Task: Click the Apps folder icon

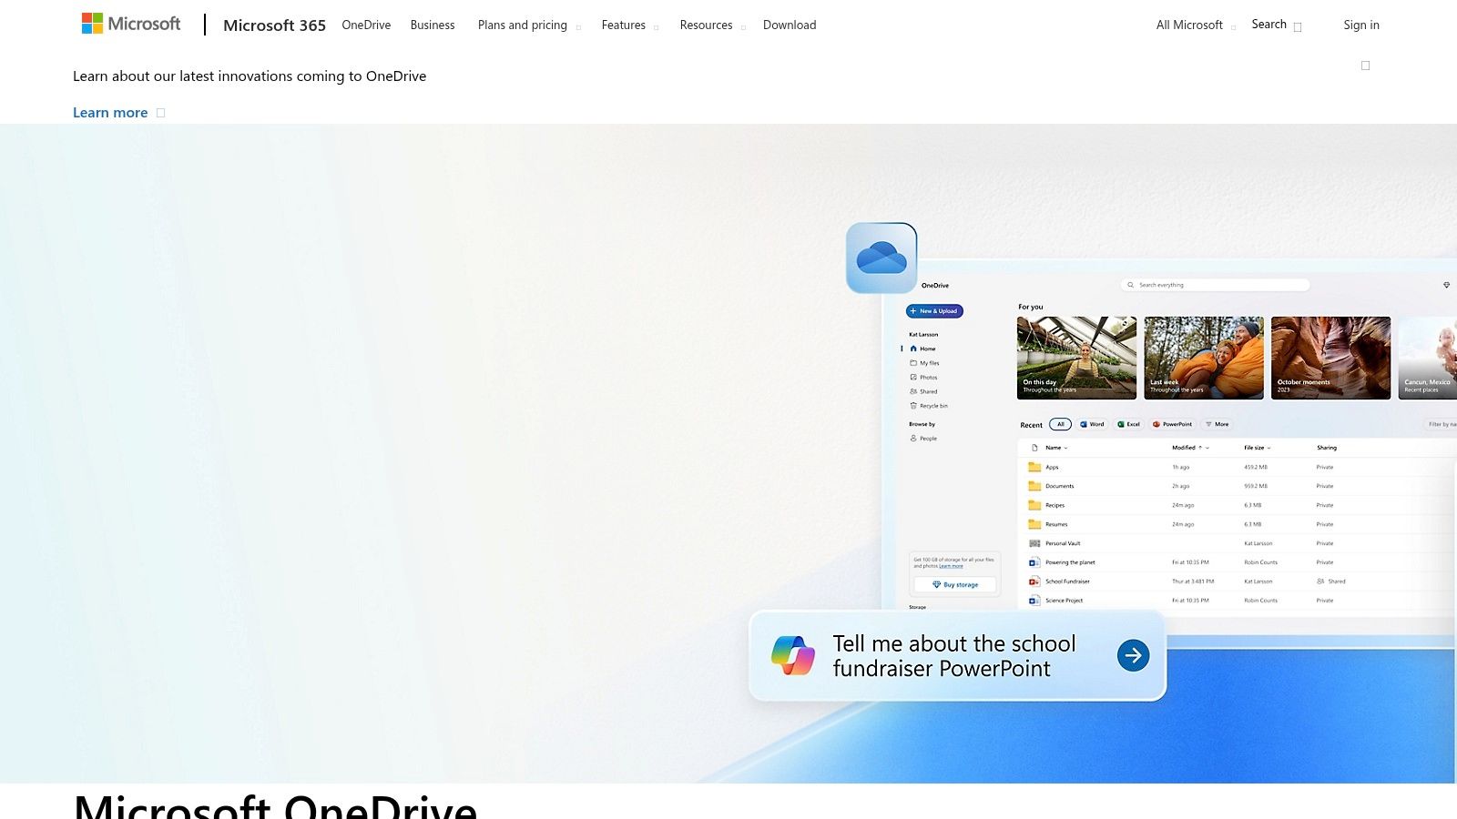Action: pyautogui.click(x=1034, y=467)
